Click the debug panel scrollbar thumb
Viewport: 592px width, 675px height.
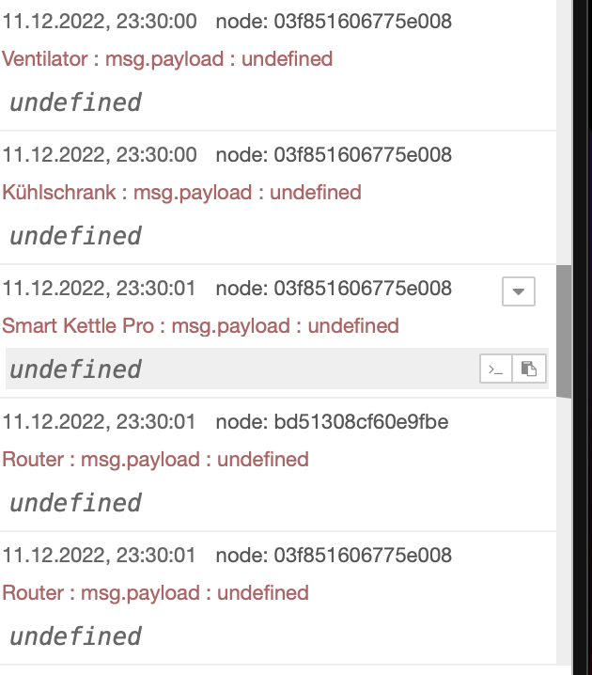(564, 330)
